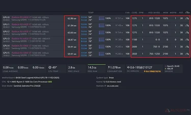Image resolution: width=191 pixels, height=115 pixels.
Task: Click the TEMP column header
Action: (91, 13)
